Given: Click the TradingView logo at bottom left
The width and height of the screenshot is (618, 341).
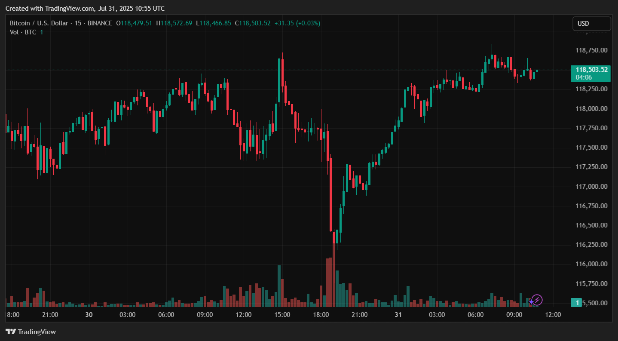Looking at the screenshot, I should click(31, 332).
